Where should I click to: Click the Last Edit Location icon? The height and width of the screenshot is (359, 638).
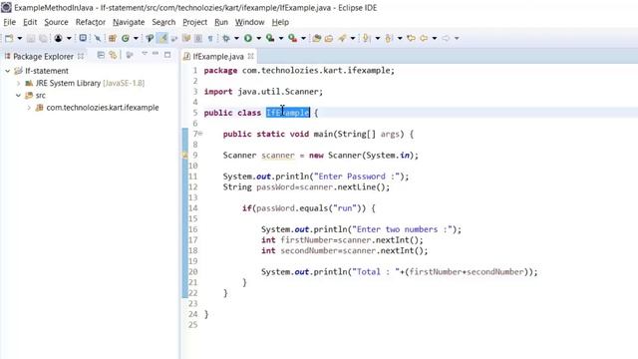coord(412,38)
